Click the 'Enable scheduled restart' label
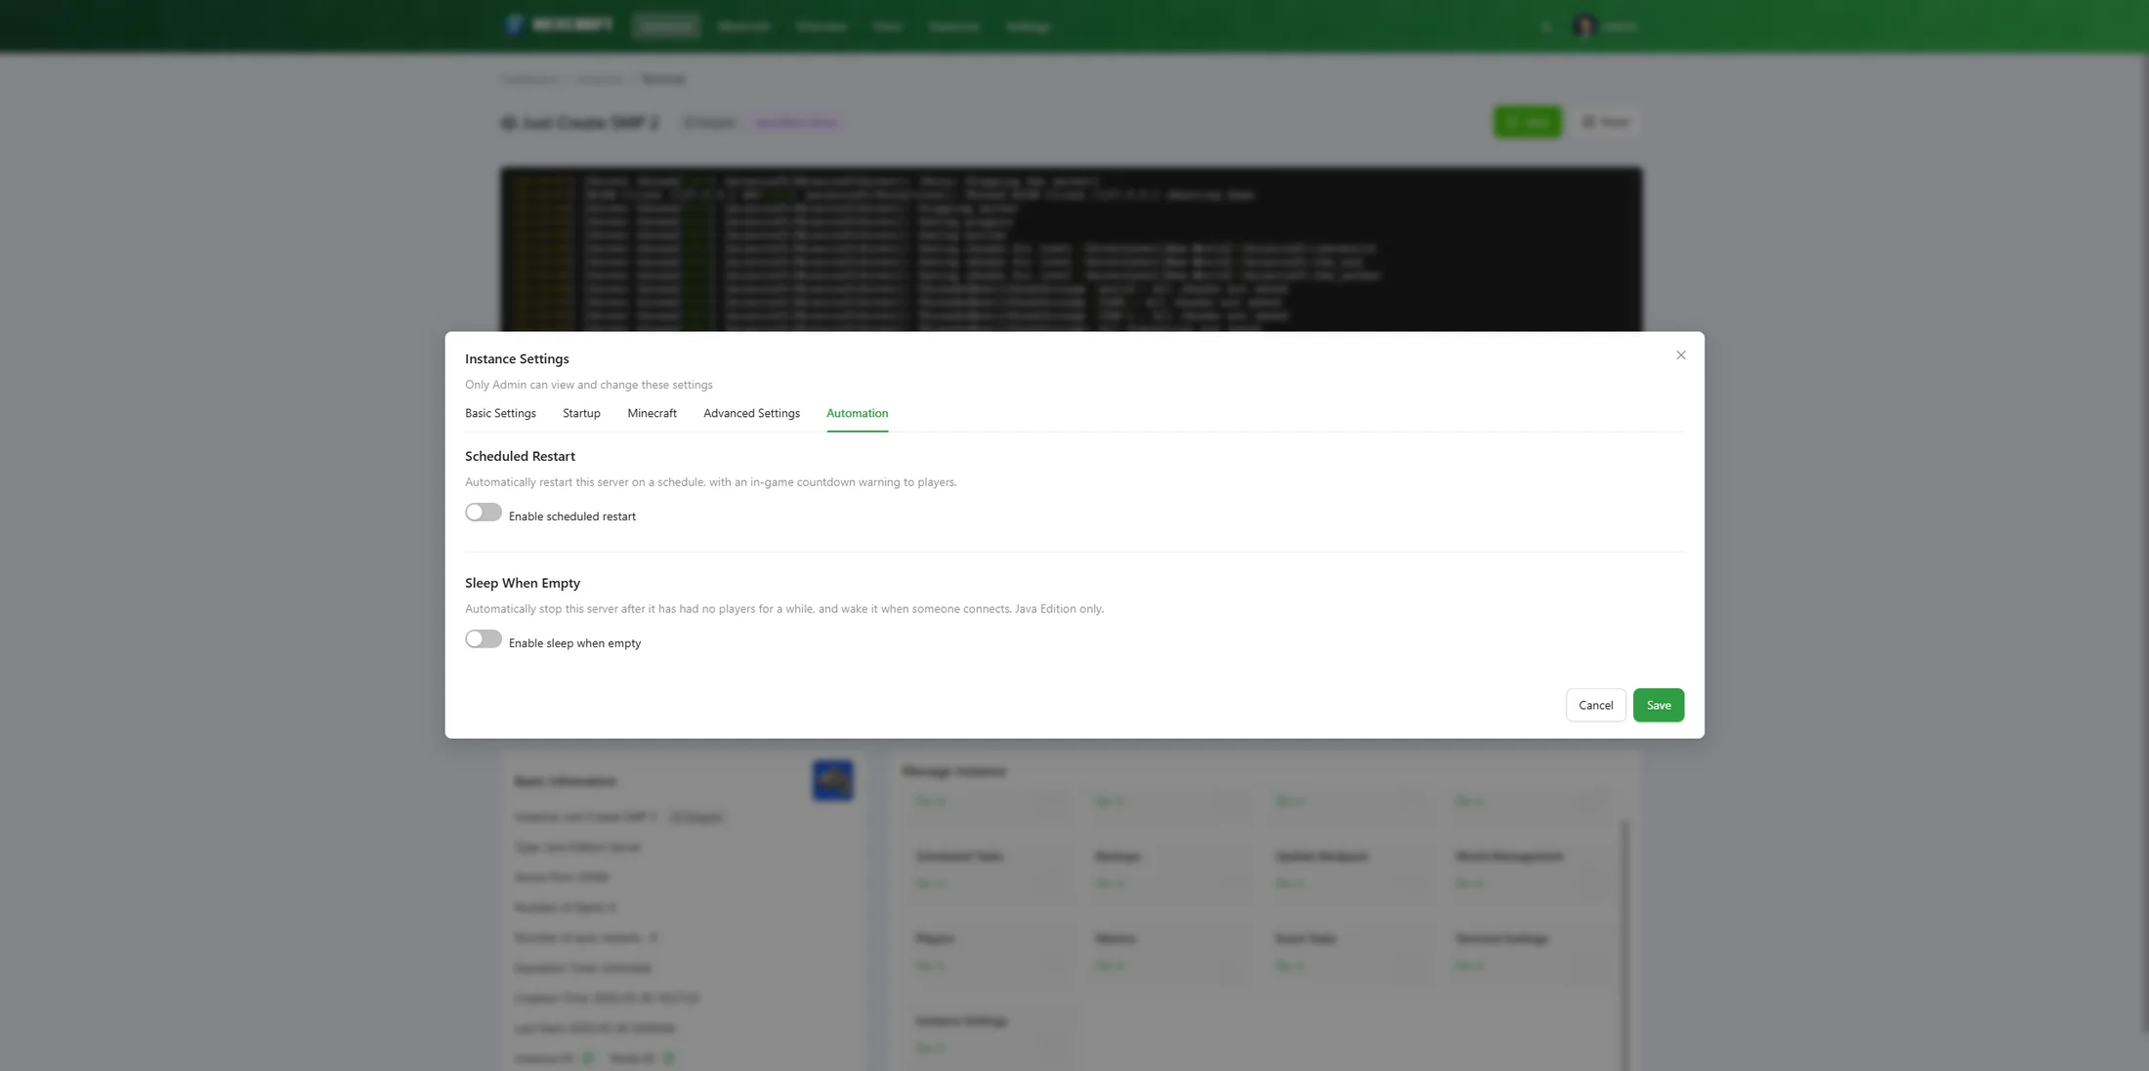Screen dimensions: 2149x1071 coord(572,516)
